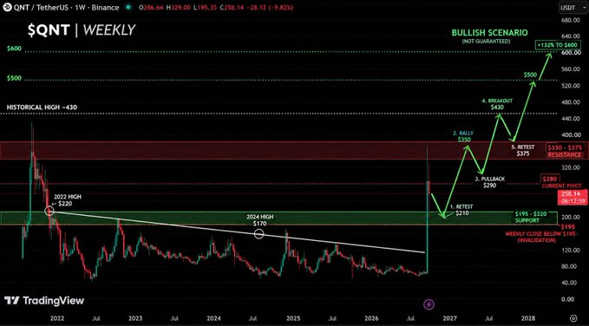Viewport: 589px width, 326px height.
Task: Click the purple lightning event marker
Action: pyautogui.click(x=429, y=304)
